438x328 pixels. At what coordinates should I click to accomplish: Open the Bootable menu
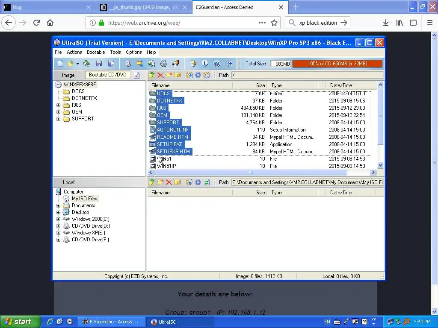pos(96,52)
